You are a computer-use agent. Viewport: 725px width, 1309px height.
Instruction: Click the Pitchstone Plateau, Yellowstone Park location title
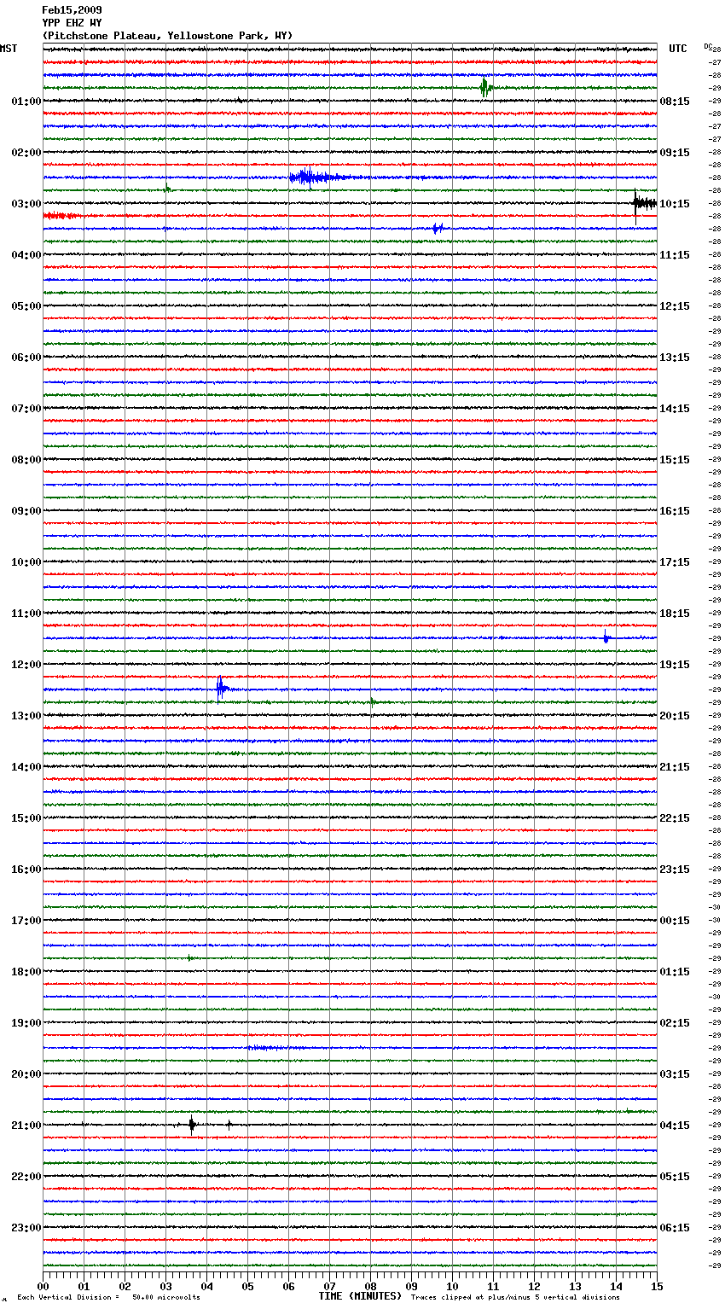167,36
